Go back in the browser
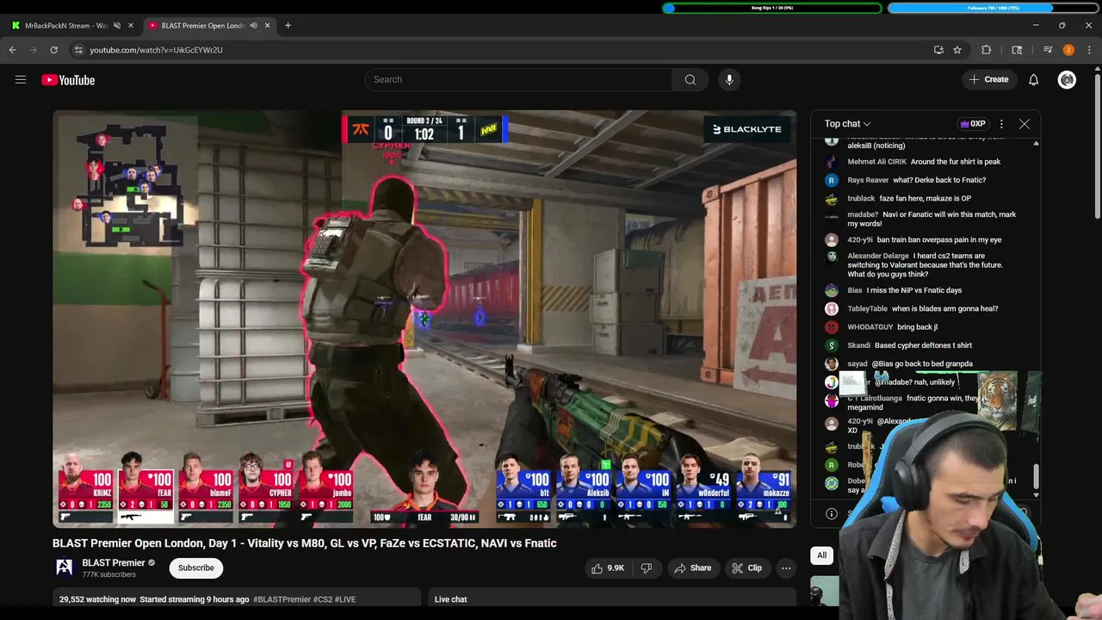This screenshot has height=620, width=1102. pos(13,50)
